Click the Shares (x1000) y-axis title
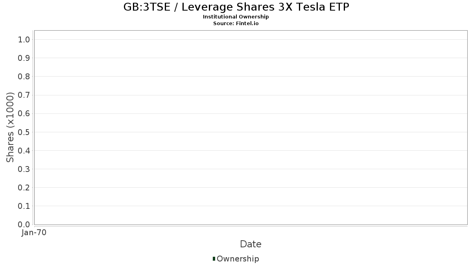 click(11, 127)
